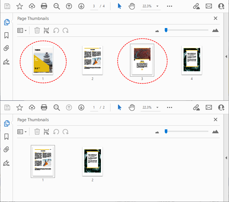Screen dimensions: 229x202
Task: Select page 2 thumbnail in lower window
Action: point(92,162)
